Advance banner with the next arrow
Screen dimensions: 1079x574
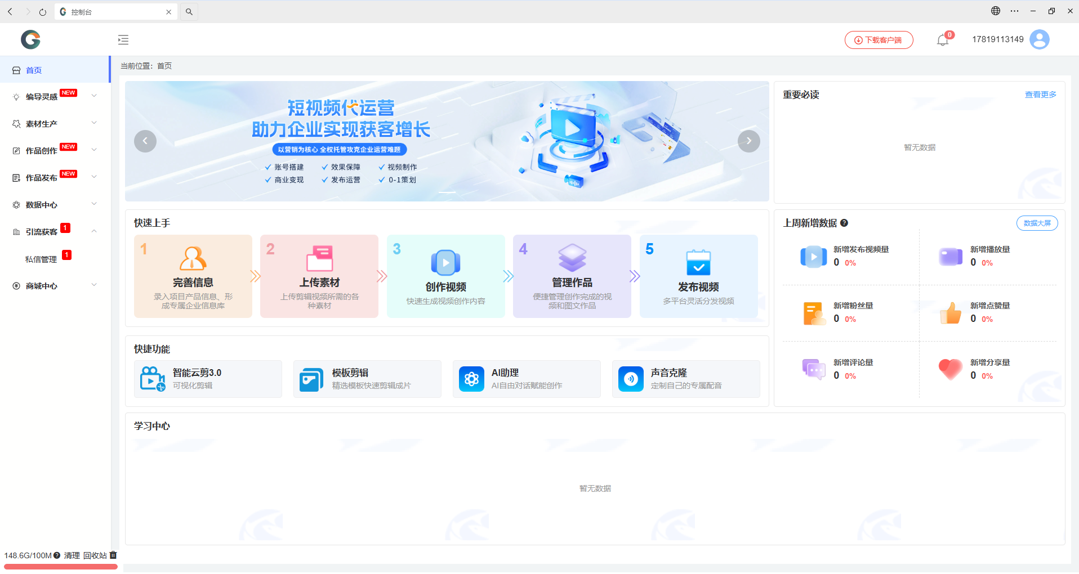[x=748, y=141]
